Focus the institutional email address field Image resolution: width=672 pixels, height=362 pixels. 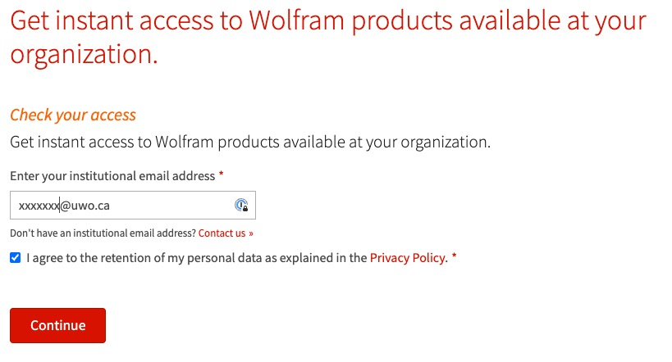(x=133, y=205)
